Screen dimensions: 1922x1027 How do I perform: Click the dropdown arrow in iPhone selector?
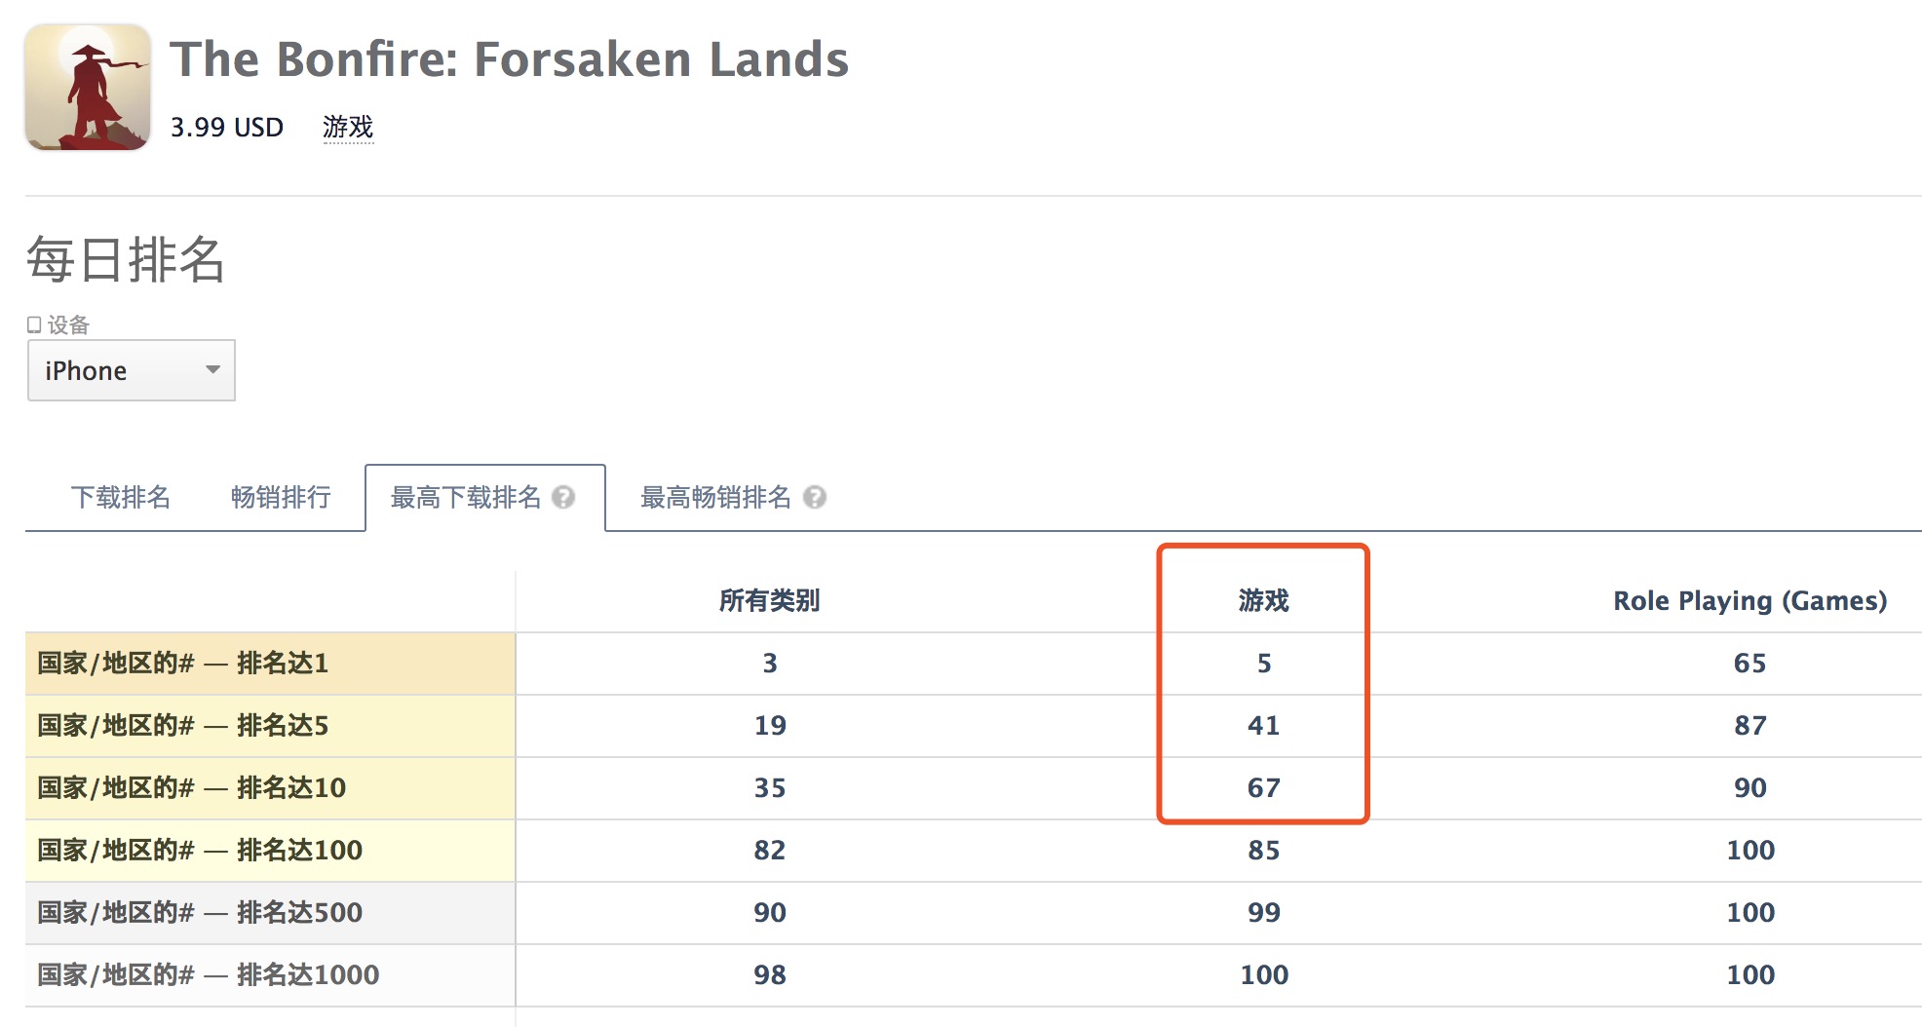[x=212, y=369]
